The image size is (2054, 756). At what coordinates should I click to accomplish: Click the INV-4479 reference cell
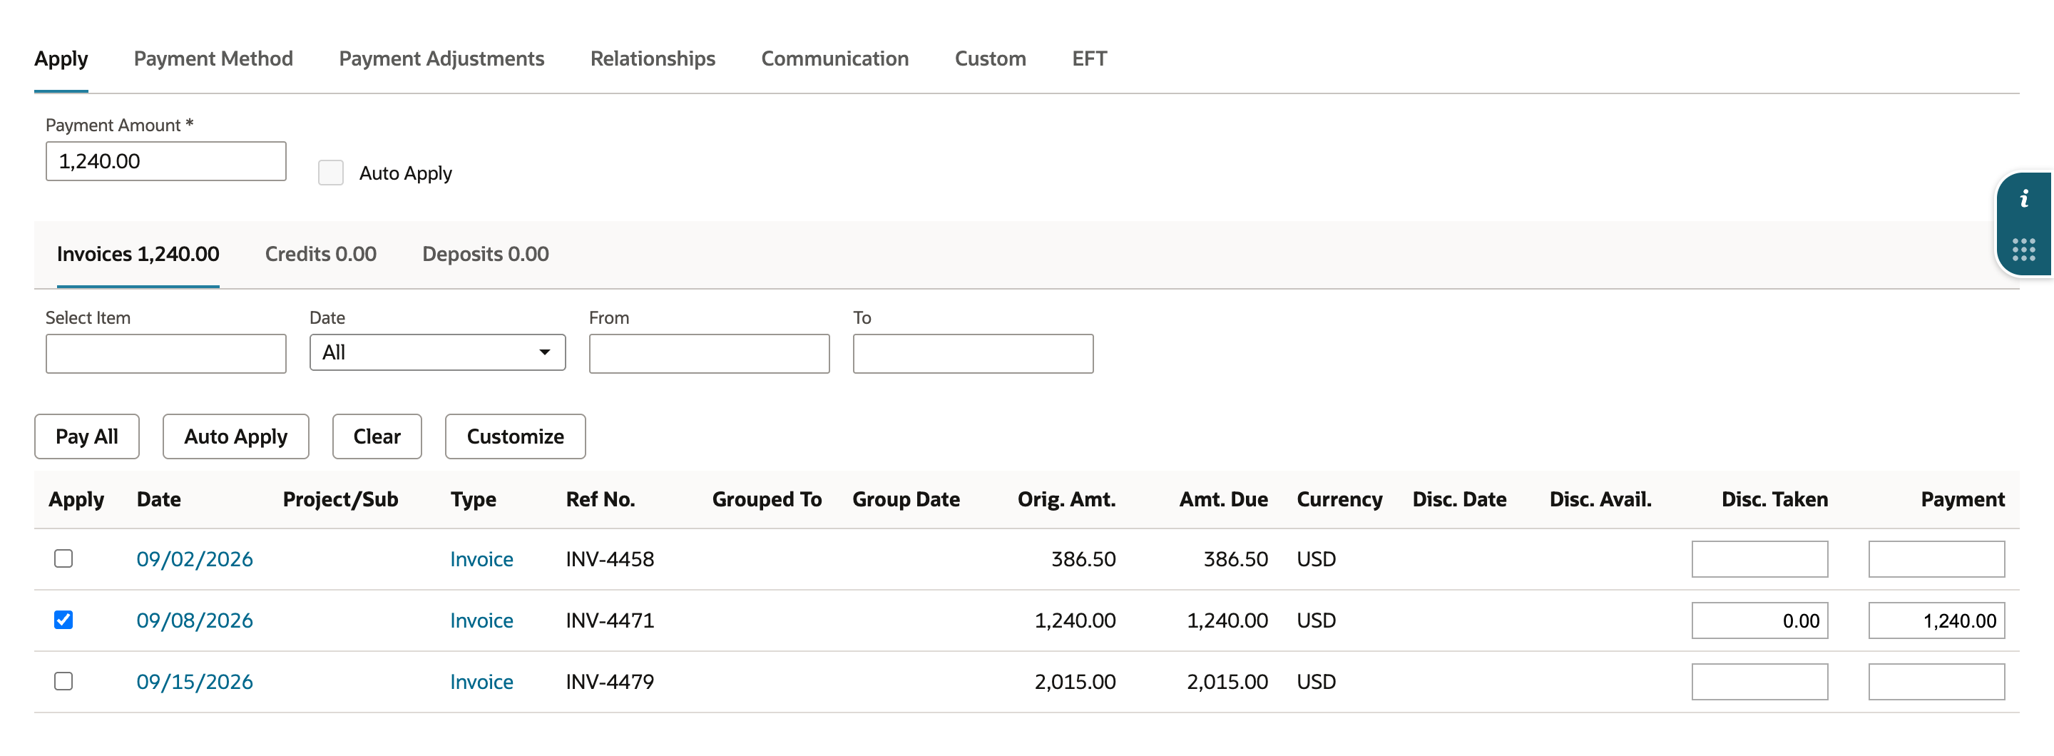[x=610, y=682]
